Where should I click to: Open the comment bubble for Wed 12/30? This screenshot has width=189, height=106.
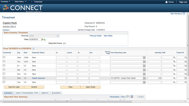pyautogui.click(x=4, y=57)
